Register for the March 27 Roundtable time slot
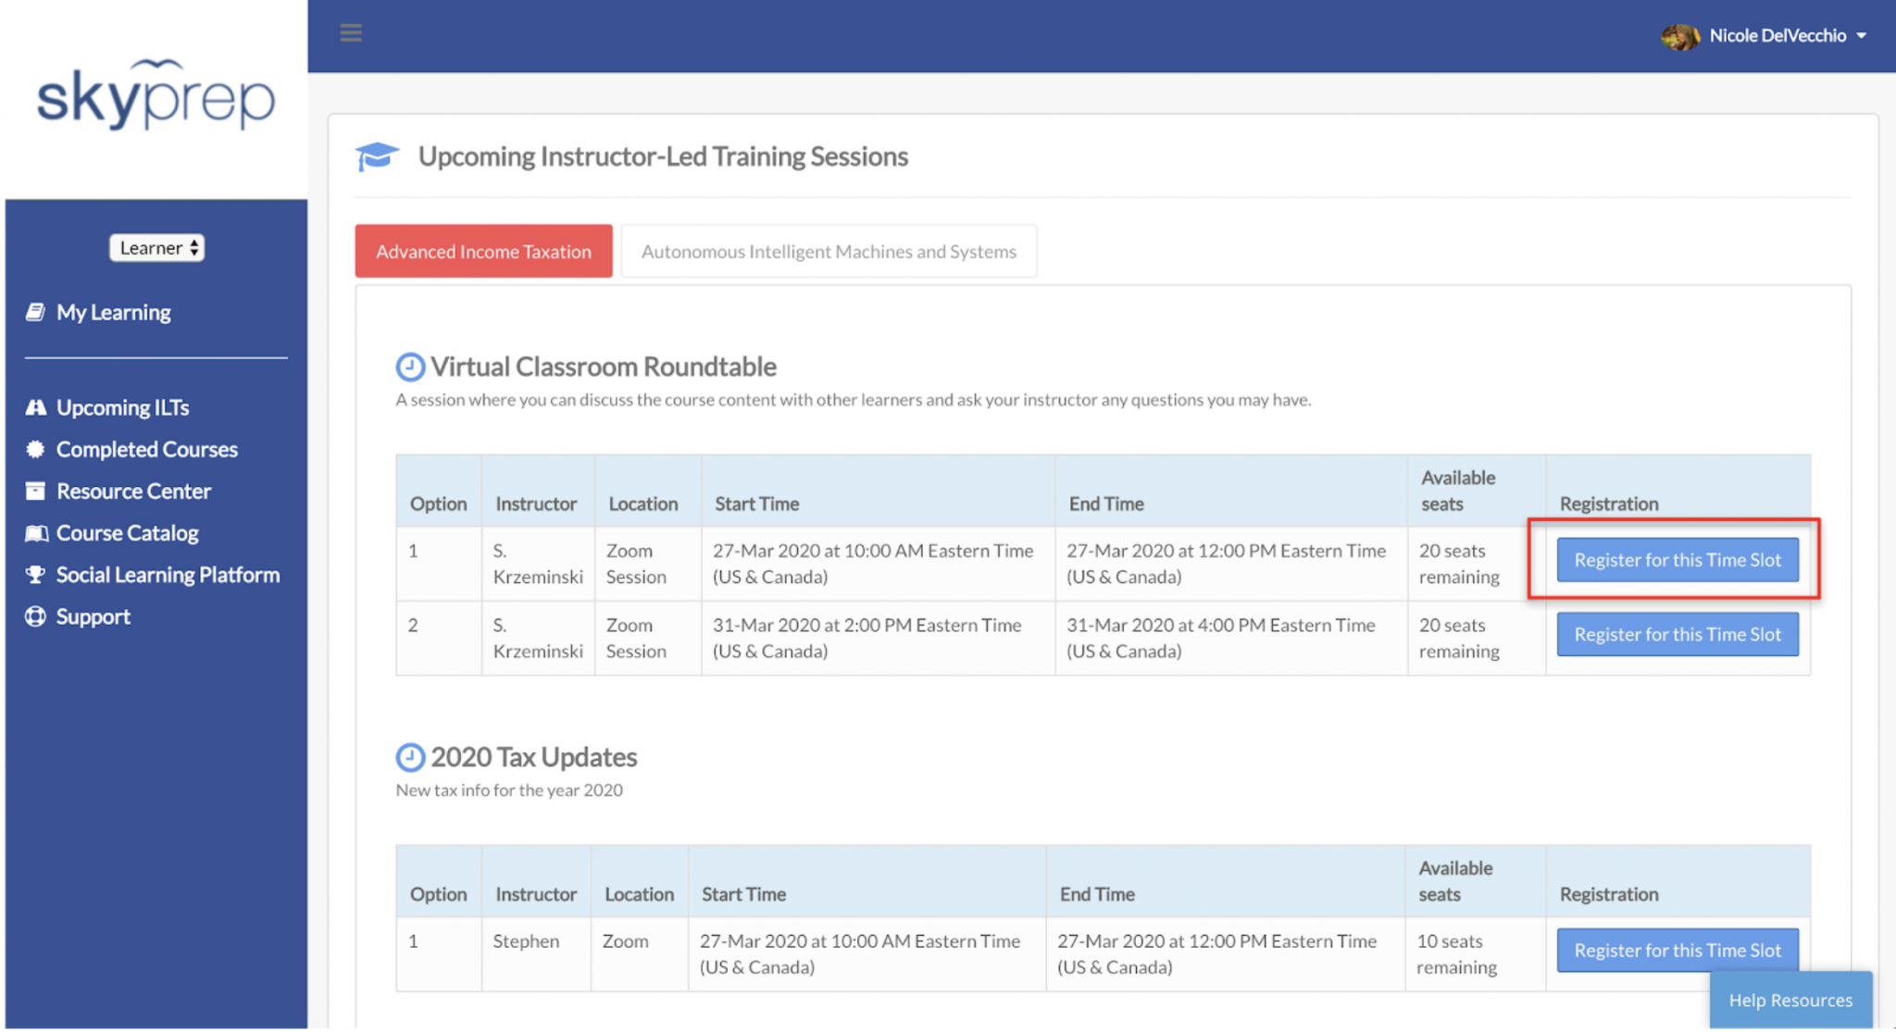Image resolution: width=1896 pixels, height=1032 pixels. coord(1677,560)
